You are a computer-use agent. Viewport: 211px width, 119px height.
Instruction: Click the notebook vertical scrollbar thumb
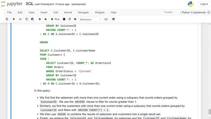(210, 112)
